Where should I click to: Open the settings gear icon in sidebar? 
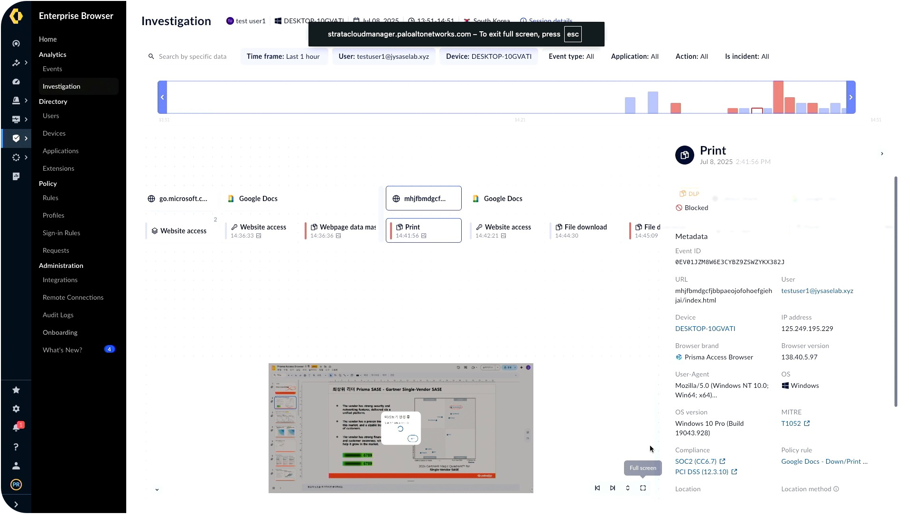[x=16, y=409]
